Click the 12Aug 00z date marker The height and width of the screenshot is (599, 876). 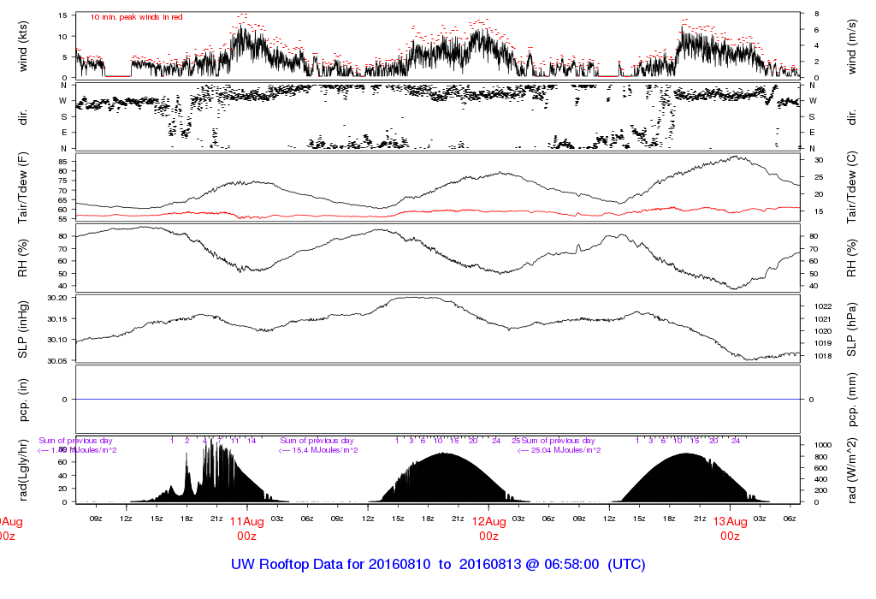tap(488, 528)
